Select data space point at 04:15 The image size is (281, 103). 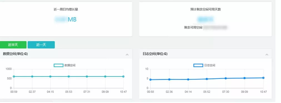click(x=50, y=77)
